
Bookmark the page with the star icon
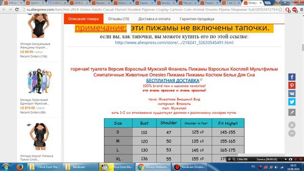[280, 9]
